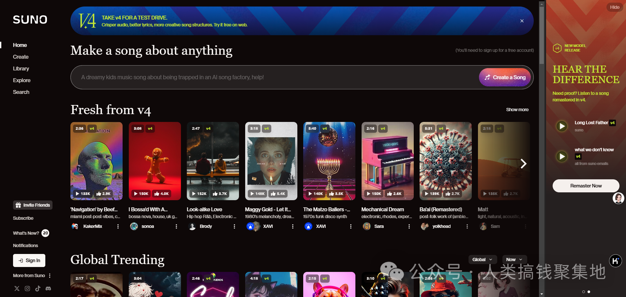Screen dimensions: 626x297
Task: Play 'what we don't know' song
Action: pyautogui.click(x=562, y=156)
